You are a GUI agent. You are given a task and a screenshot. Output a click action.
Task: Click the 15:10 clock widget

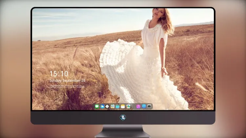[x=59, y=74]
